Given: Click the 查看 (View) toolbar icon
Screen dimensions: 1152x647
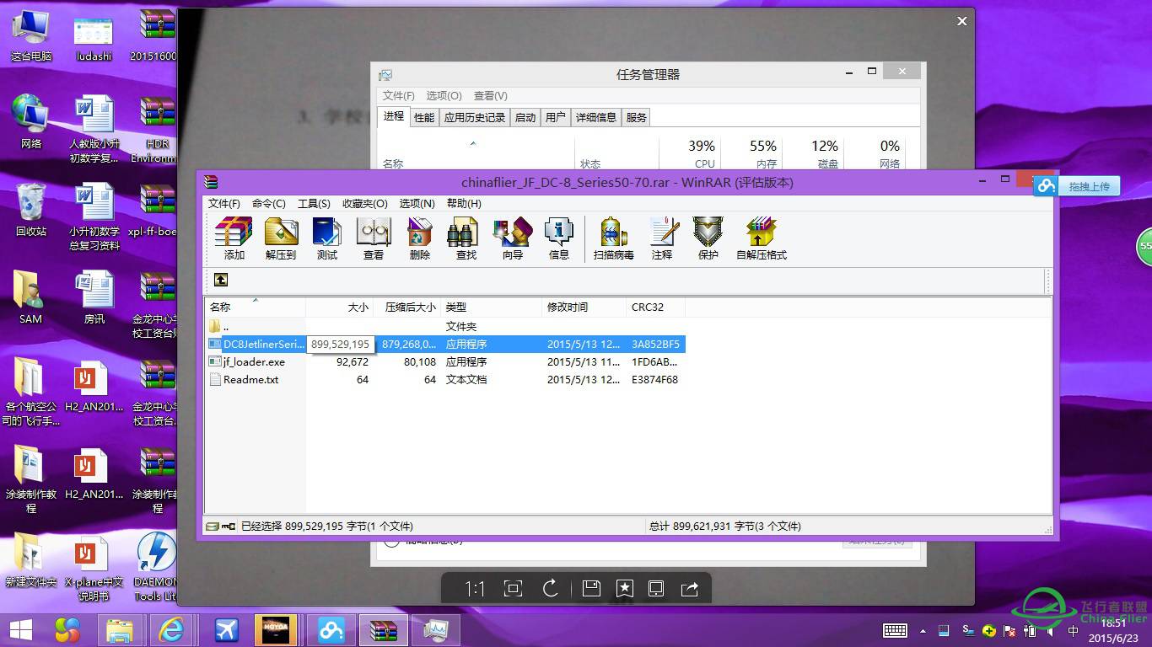Looking at the screenshot, I should tap(373, 238).
